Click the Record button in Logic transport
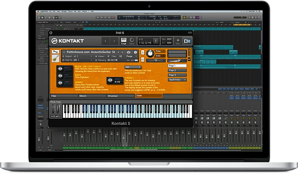The width and height of the screenshot is (298, 174). pos(113,17)
